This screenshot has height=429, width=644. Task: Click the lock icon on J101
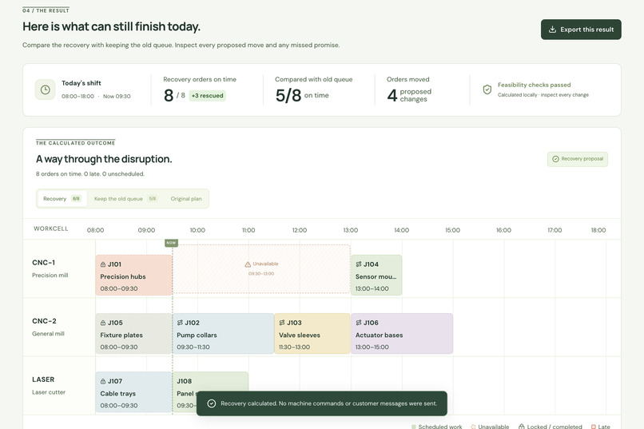[103, 264]
